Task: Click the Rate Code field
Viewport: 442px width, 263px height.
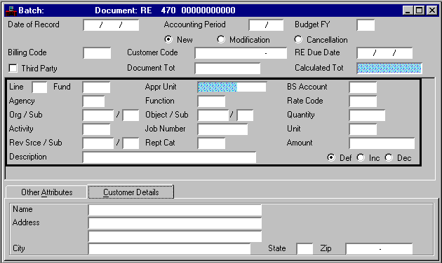Action: click(363, 101)
